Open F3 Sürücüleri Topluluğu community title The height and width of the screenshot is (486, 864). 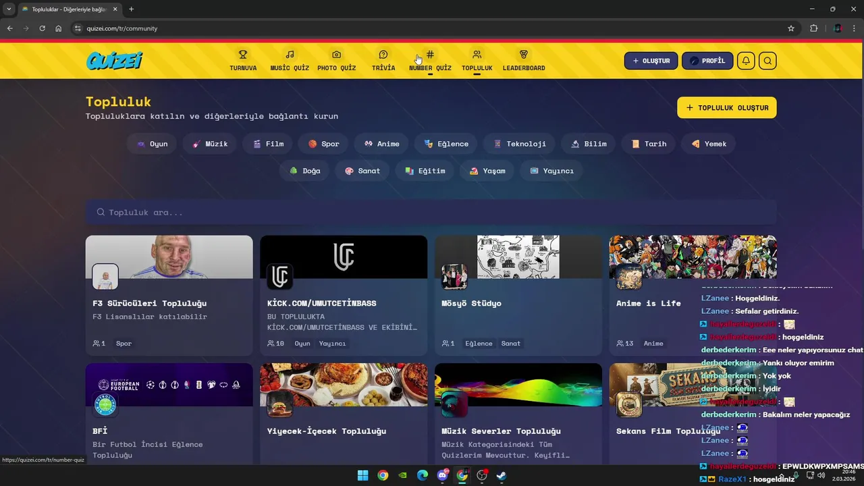150,304
